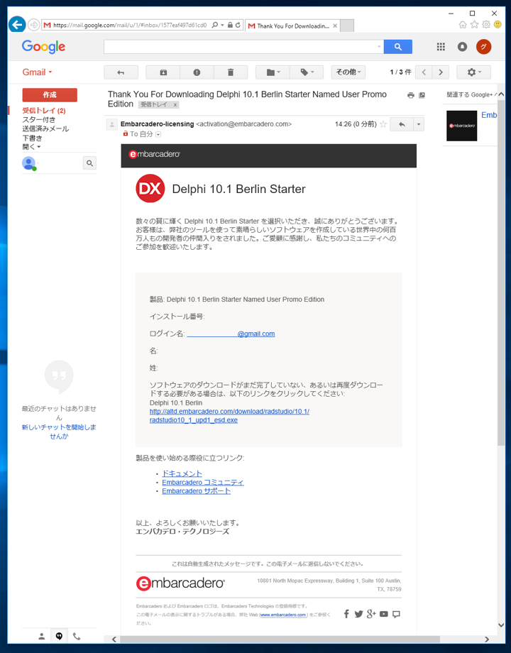Click the Embarcadero Google+ thumbnail
Screen dimensions: 511x653
(x=461, y=126)
